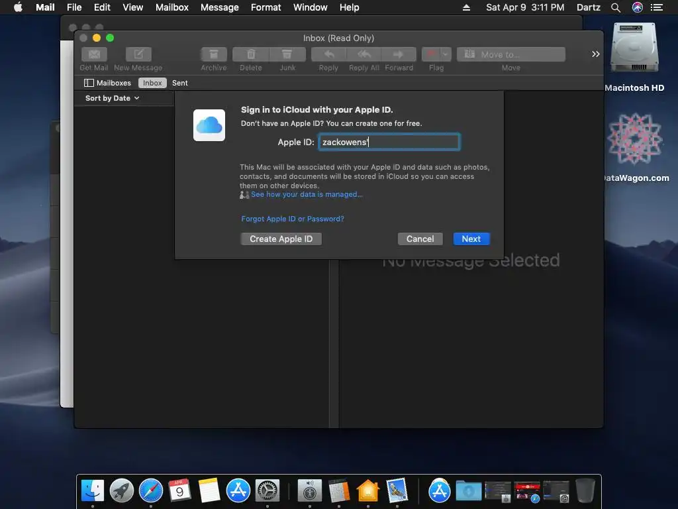Click the Reply All icon
The height and width of the screenshot is (509, 678).
pos(363,54)
